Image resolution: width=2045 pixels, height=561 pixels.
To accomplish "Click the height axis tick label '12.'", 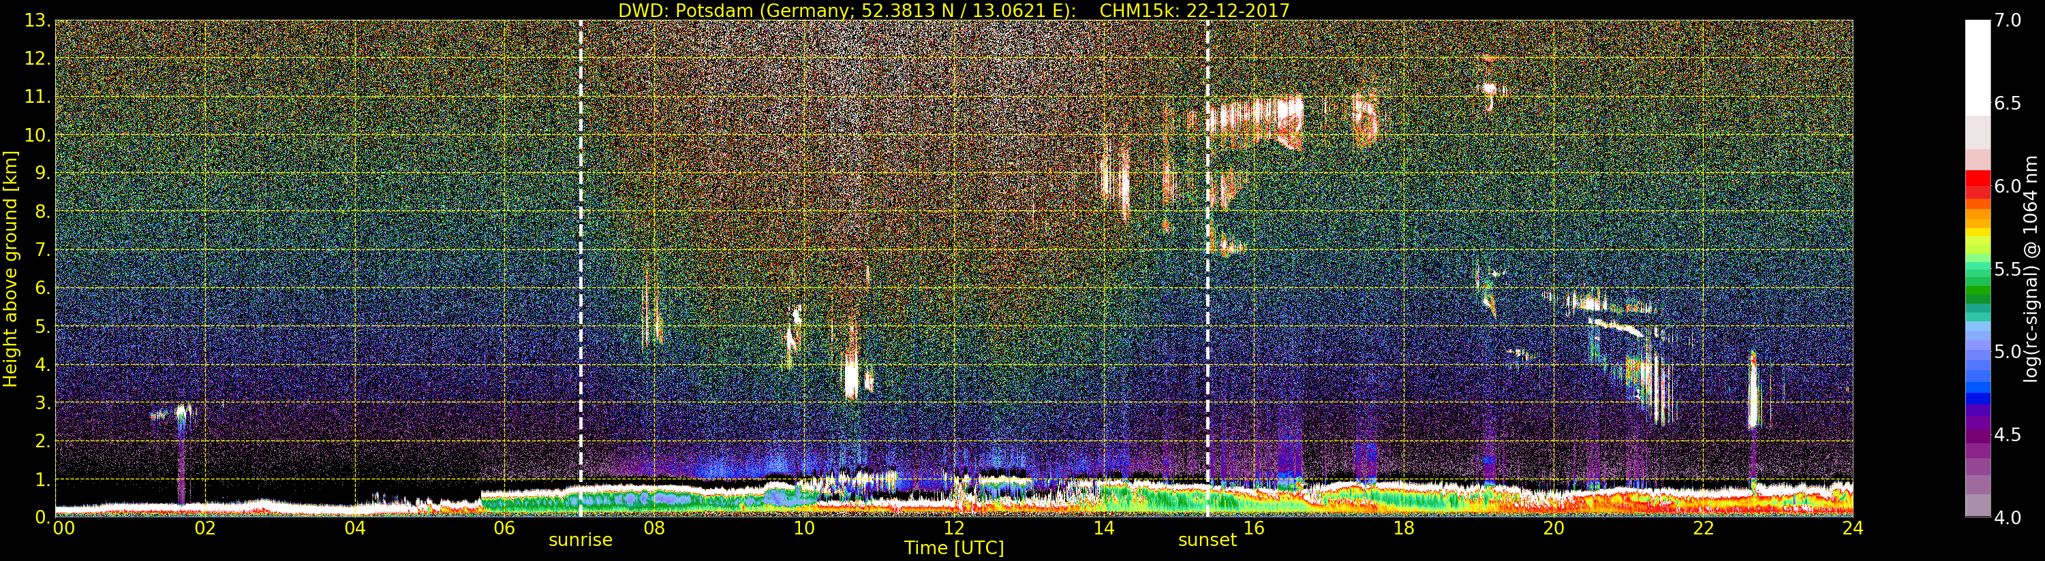I will click(x=37, y=59).
